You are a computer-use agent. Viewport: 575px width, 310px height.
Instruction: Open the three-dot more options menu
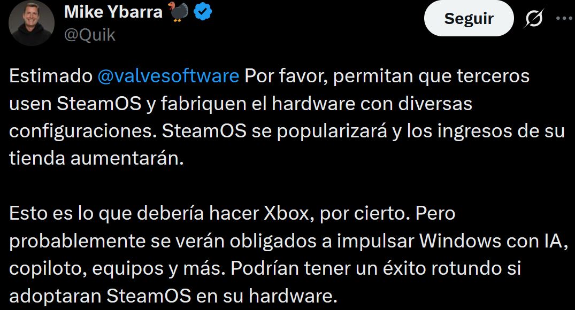(564, 18)
